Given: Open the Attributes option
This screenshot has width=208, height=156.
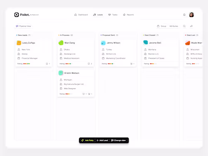Looking at the screenshot, I should (x=174, y=26).
